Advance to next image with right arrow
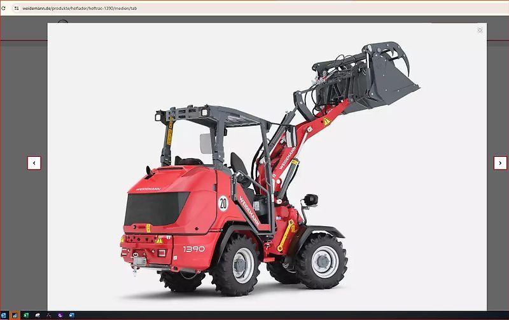509x320 pixels. (500, 163)
